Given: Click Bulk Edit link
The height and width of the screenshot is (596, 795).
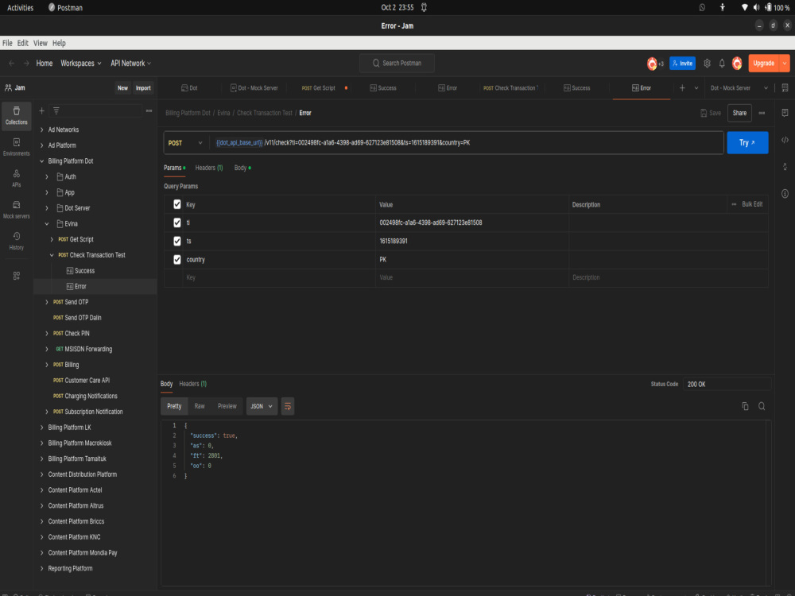Looking at the screenshot, I should tap(752, 204).
